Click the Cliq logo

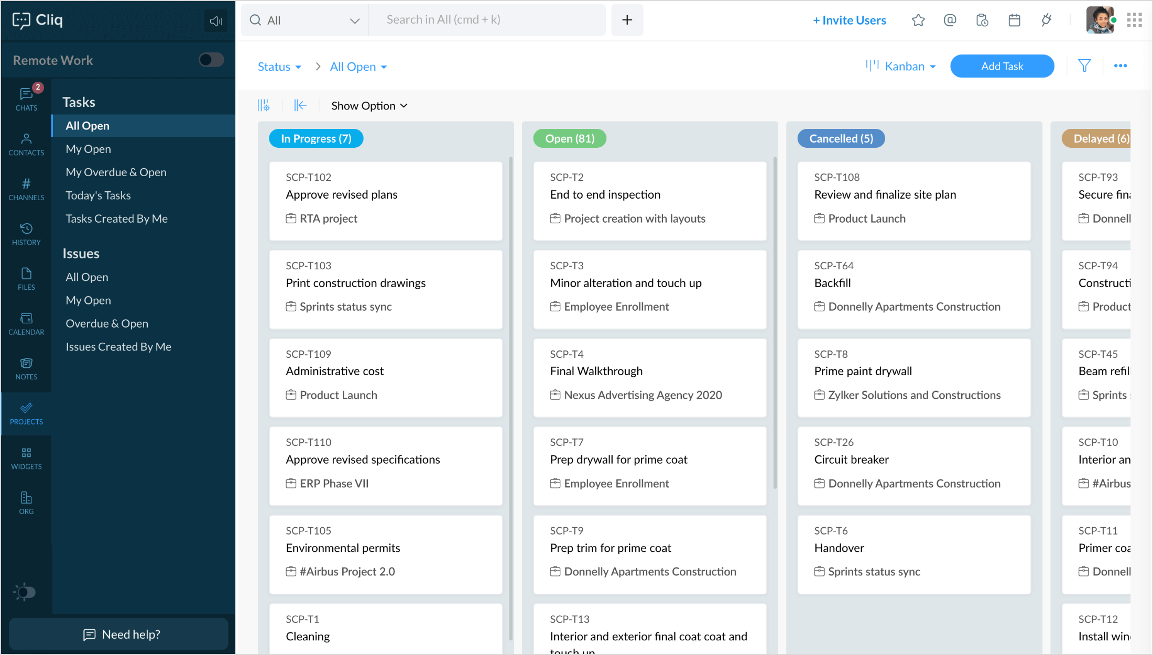click(37, 20)
